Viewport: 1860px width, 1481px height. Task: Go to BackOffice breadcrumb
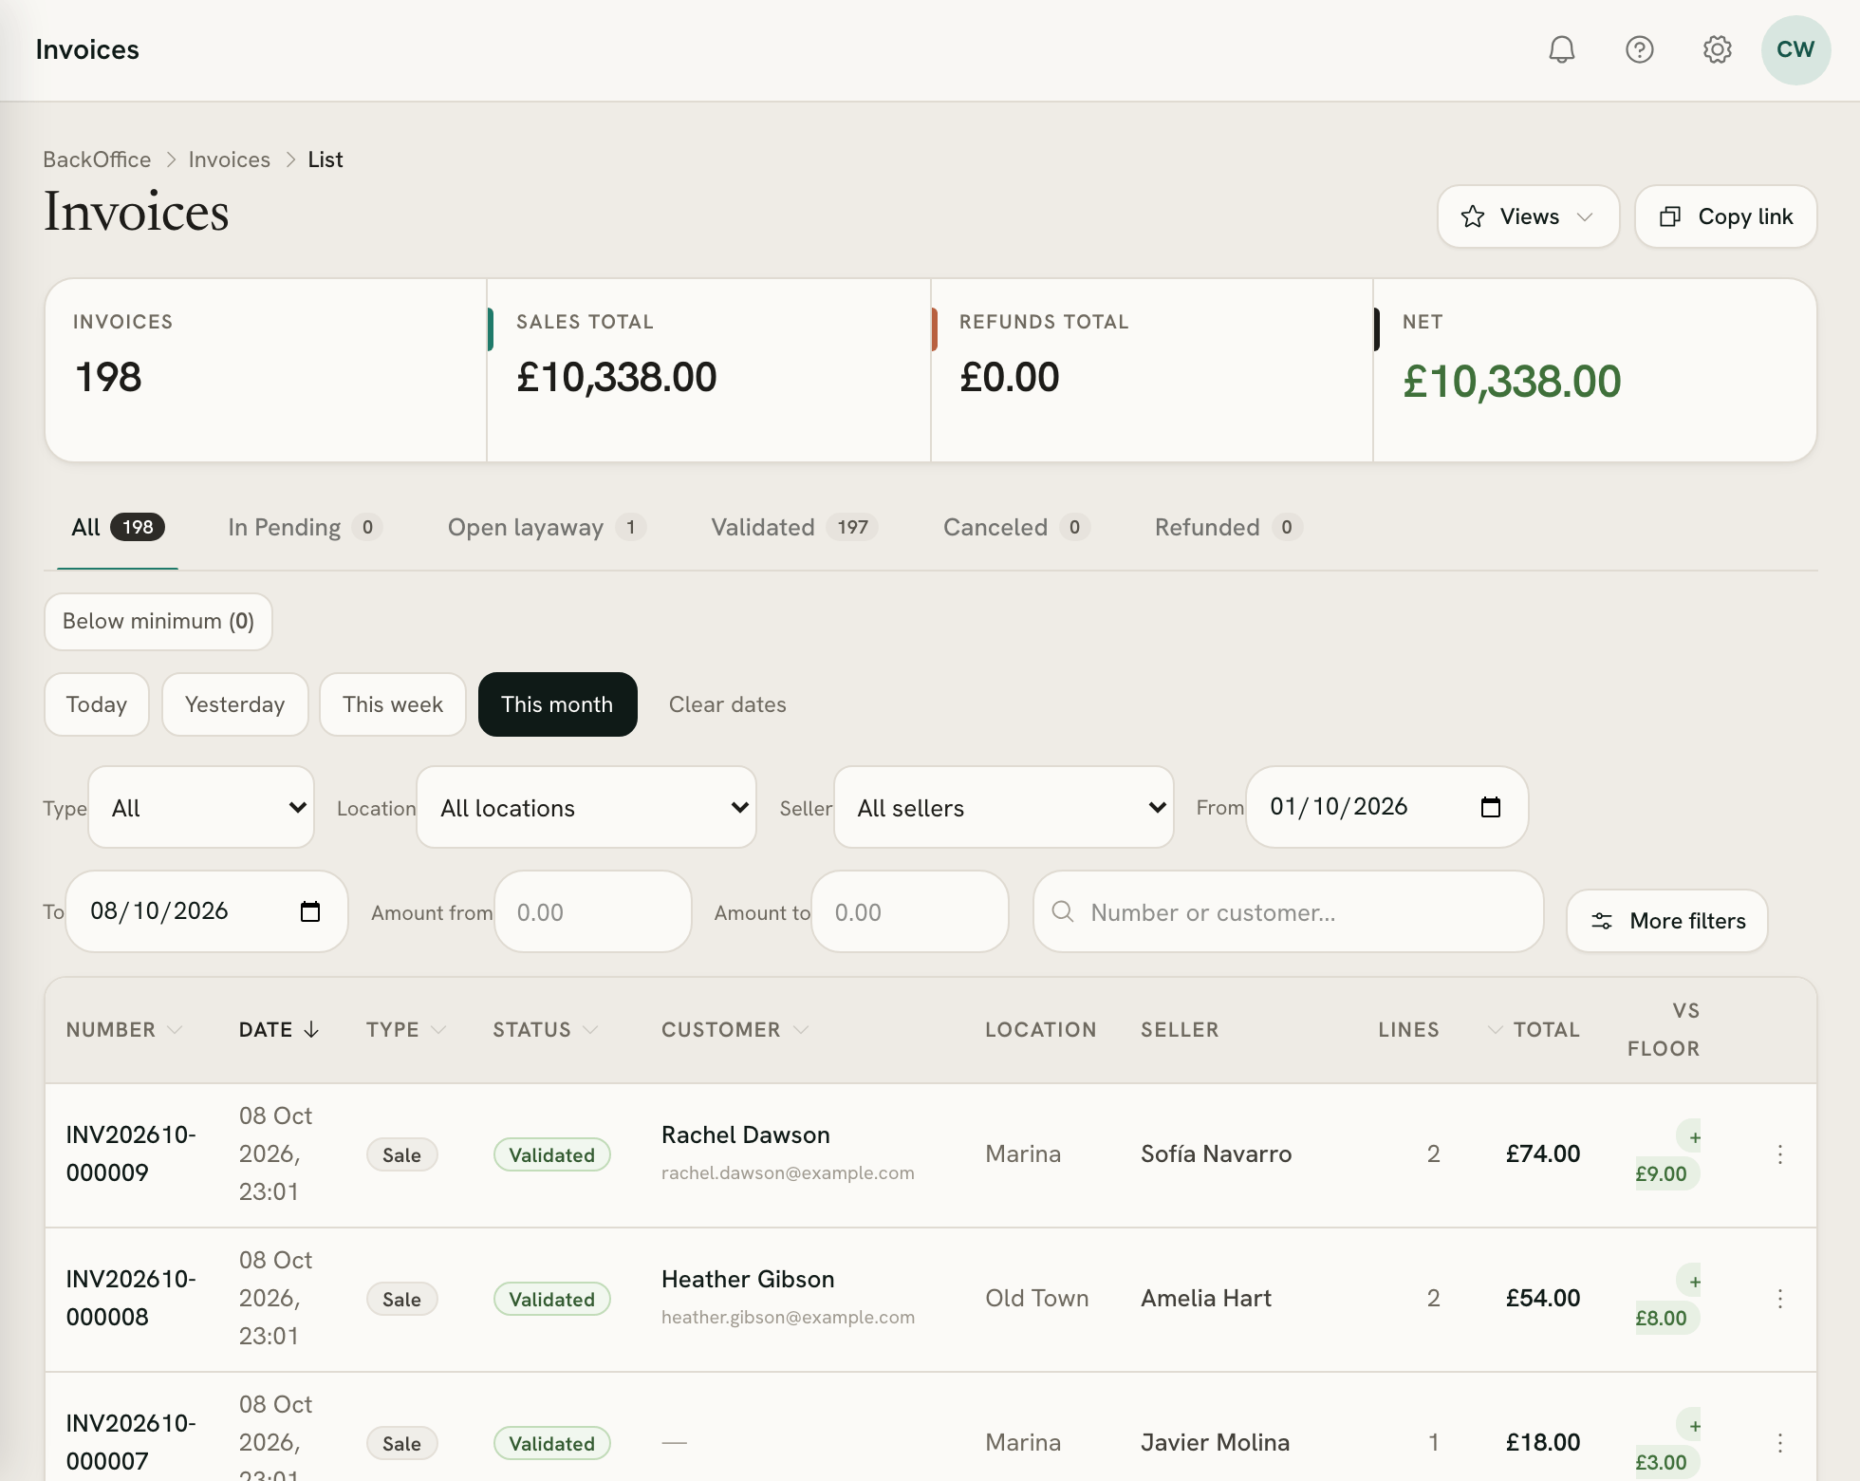coord(97,159)
